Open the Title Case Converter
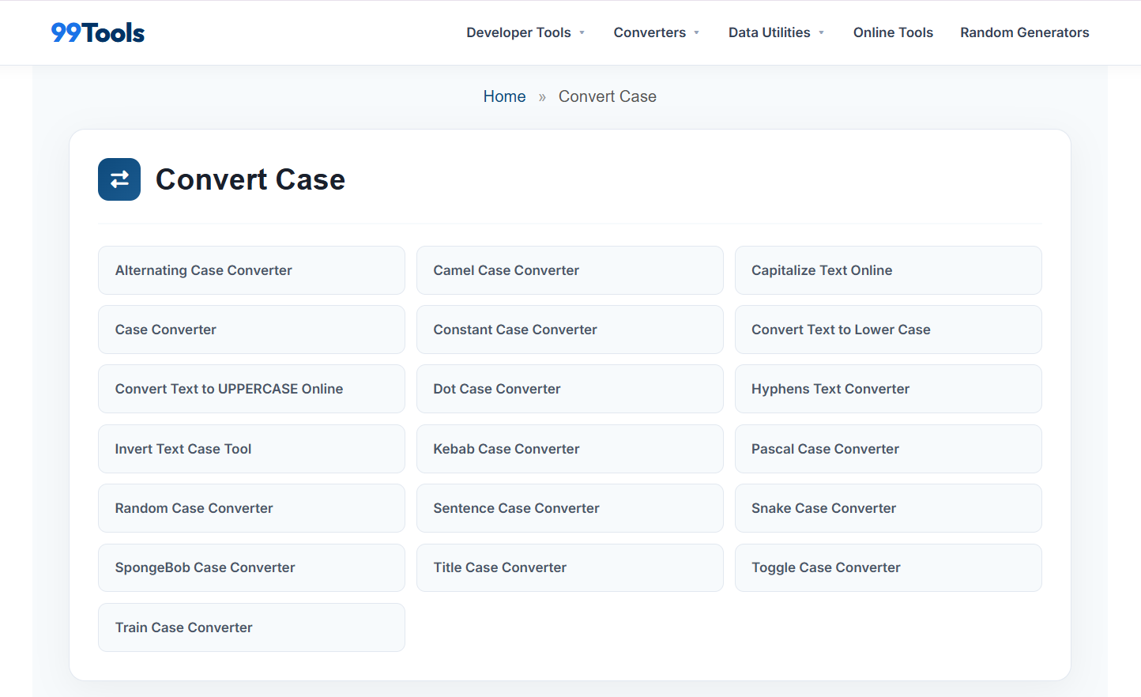1141x697 pixels. pos(569,567)
